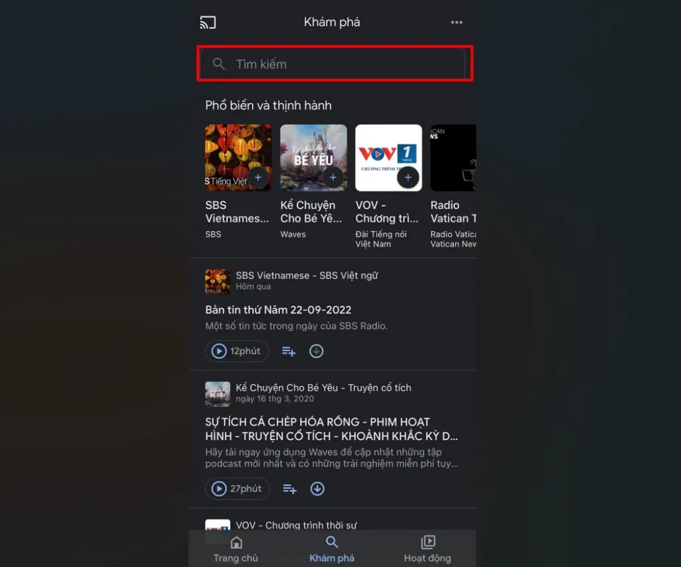681x567 pixels.
Task: Tap Bé Yêu episode small thumbnail
Action: pyautogui.click(x=217, y=394)
